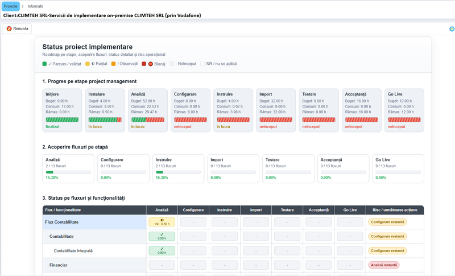Click the Instruire stage progress bar
This screenshot has height=276, width=455.
point(233,120)
